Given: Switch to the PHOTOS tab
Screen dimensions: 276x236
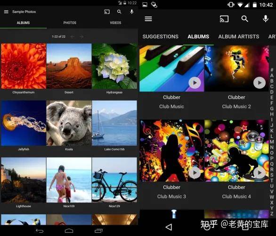Looking at the screenshot, I should (x=70, y=23).
